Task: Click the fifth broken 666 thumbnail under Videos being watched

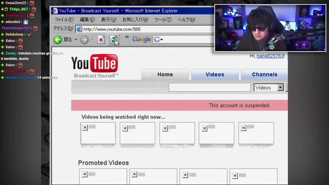Action: pos(256,133)
